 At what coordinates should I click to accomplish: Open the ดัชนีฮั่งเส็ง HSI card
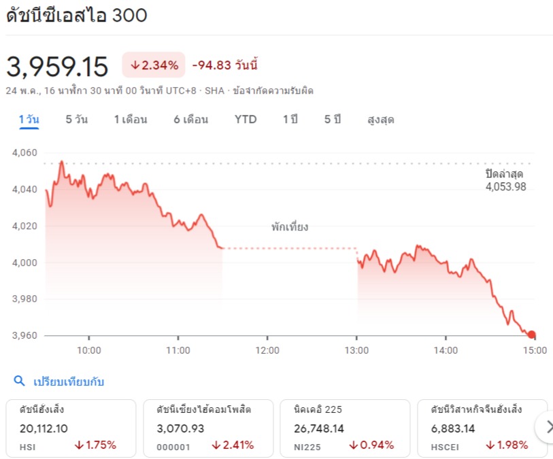pyautogui.click(x=71, y=428)
